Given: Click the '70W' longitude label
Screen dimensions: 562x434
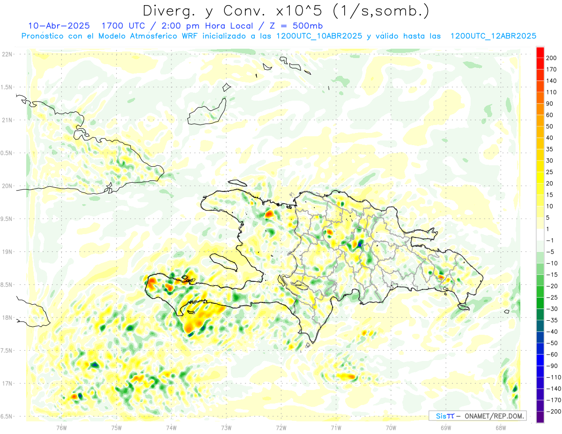Looking at the screenshot, I should click(391, 427).
